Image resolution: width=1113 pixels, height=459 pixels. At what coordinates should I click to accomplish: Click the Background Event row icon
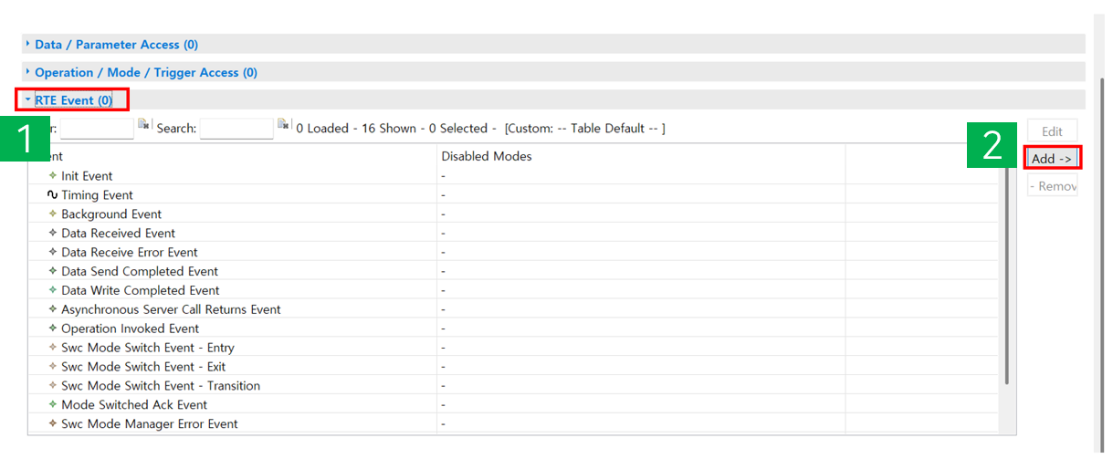click(x=52, y=214)
